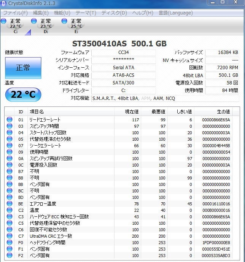The image size is (245, 262).
Task: Click status icon for row F1
Action: (x=10, y=249)
